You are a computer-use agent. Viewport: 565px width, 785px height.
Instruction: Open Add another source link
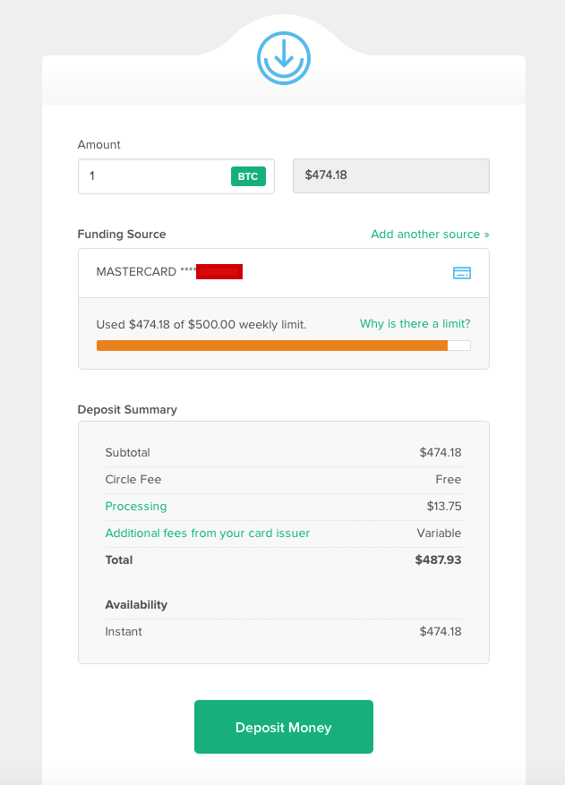pos(430,235)
